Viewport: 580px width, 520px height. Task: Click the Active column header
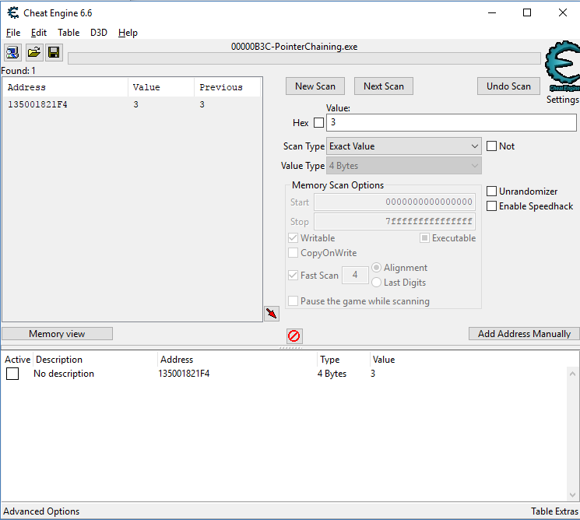coord(17,360)
